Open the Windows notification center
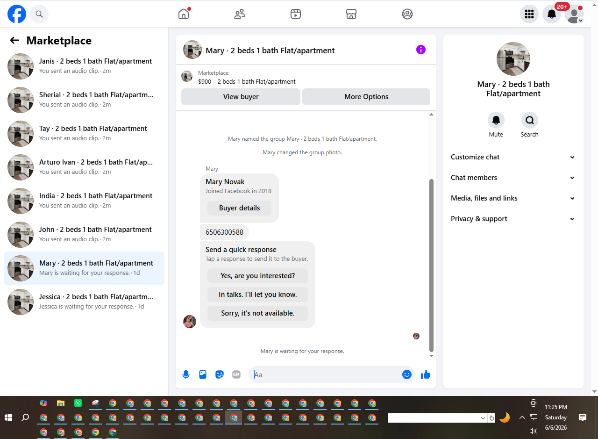This screenshot has height=439, width=598. 582,417
